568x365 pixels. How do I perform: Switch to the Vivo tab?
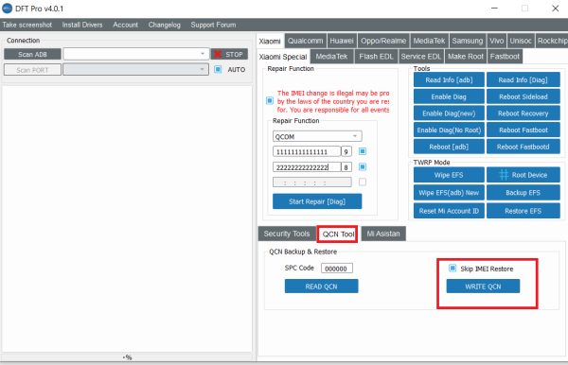pyautogui.click(x=496, y=41)
